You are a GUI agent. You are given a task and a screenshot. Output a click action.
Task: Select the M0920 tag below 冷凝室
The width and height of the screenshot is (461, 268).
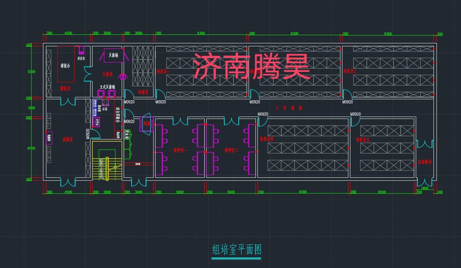[129, 102]
